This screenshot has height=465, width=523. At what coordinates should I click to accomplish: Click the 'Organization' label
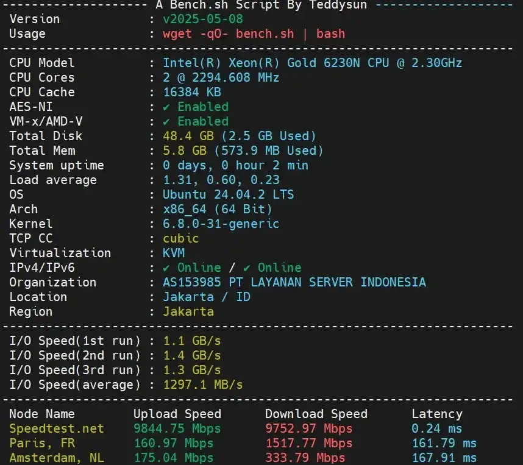pyautogui.click(x=52, y=283)
